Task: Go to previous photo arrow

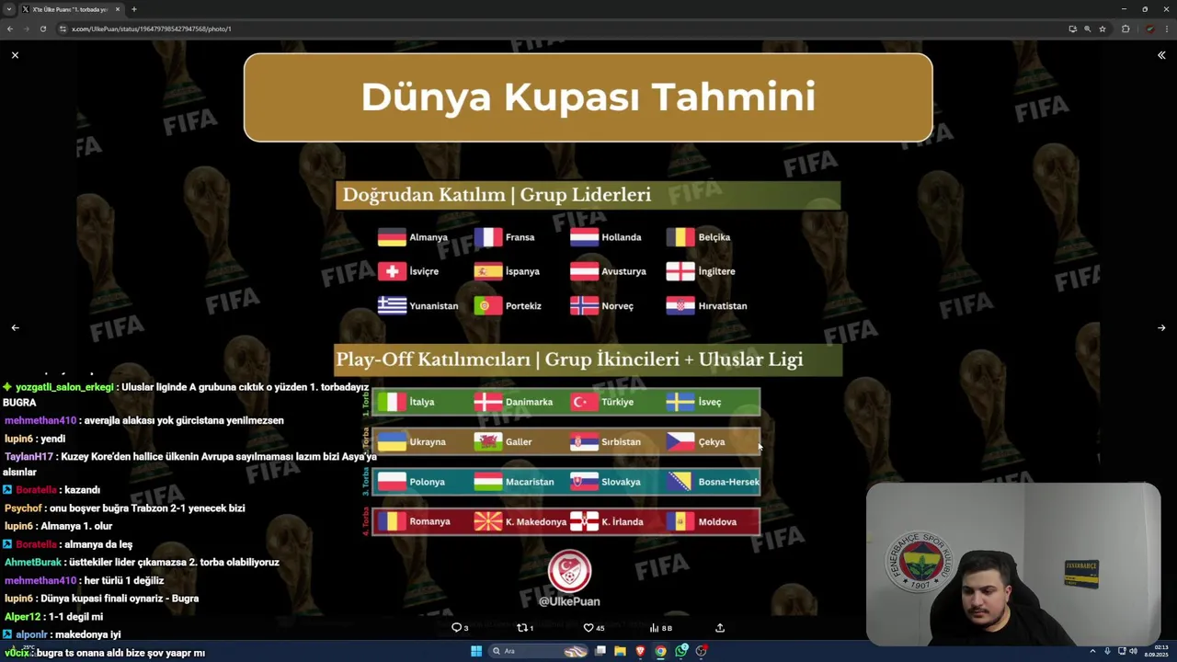Action: tap(15, 327)
